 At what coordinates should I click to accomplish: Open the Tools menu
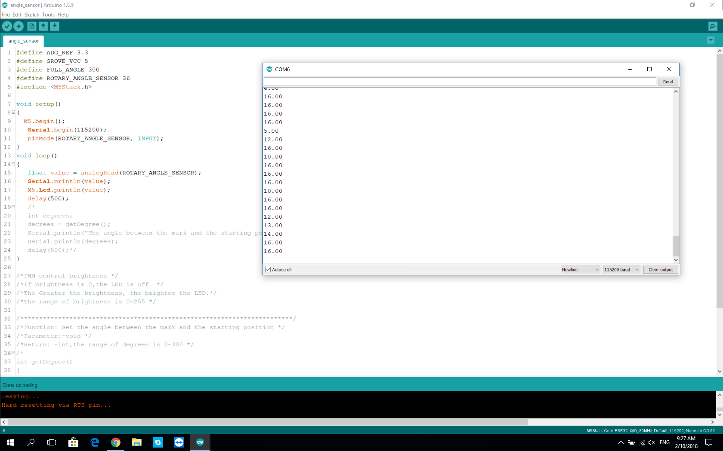(48, 15)
